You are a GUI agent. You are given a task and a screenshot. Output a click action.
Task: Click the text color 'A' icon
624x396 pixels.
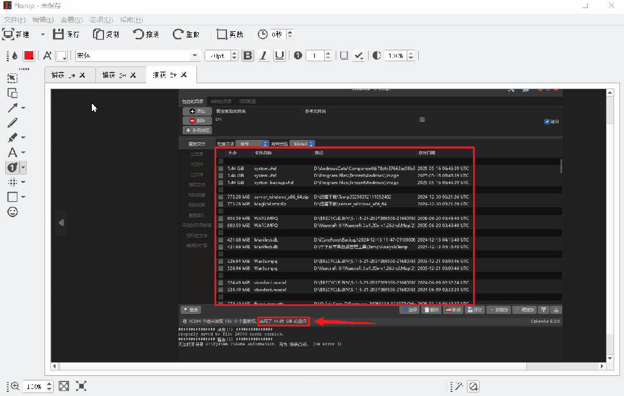tap(47, 55)
